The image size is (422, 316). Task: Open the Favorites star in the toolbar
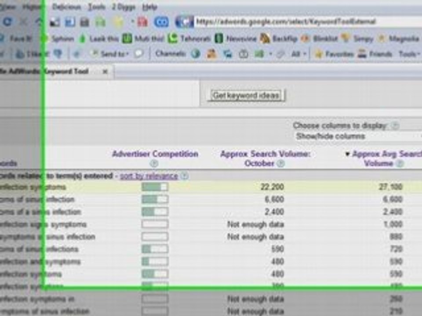coord(334,54)
